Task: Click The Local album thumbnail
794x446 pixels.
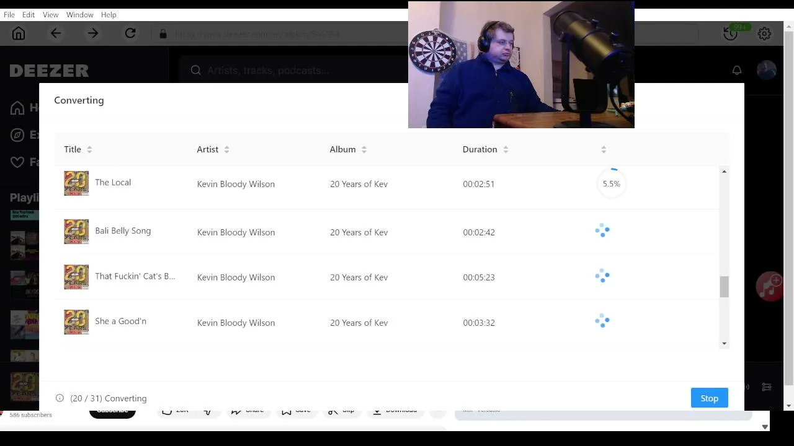Action: [x=76, y=183]
